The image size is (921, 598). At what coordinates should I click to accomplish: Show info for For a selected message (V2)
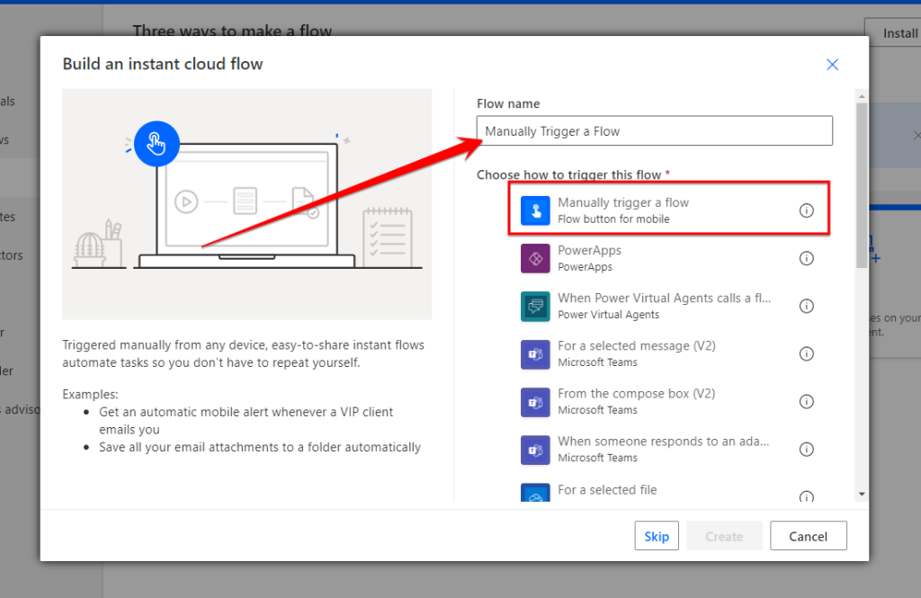coord(807,353)
